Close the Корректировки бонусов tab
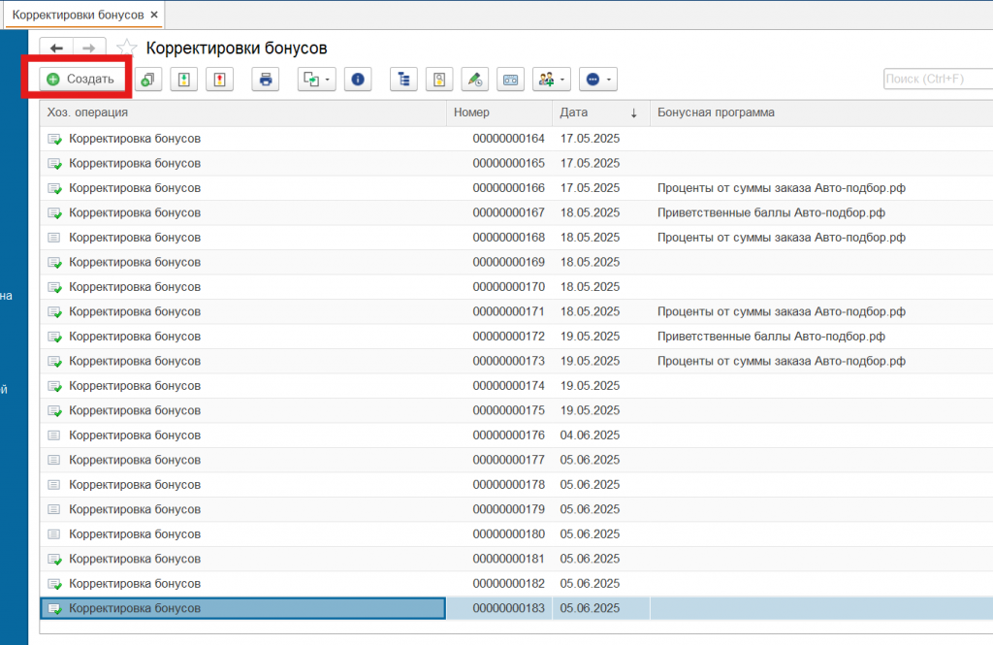 coord(154,16)
